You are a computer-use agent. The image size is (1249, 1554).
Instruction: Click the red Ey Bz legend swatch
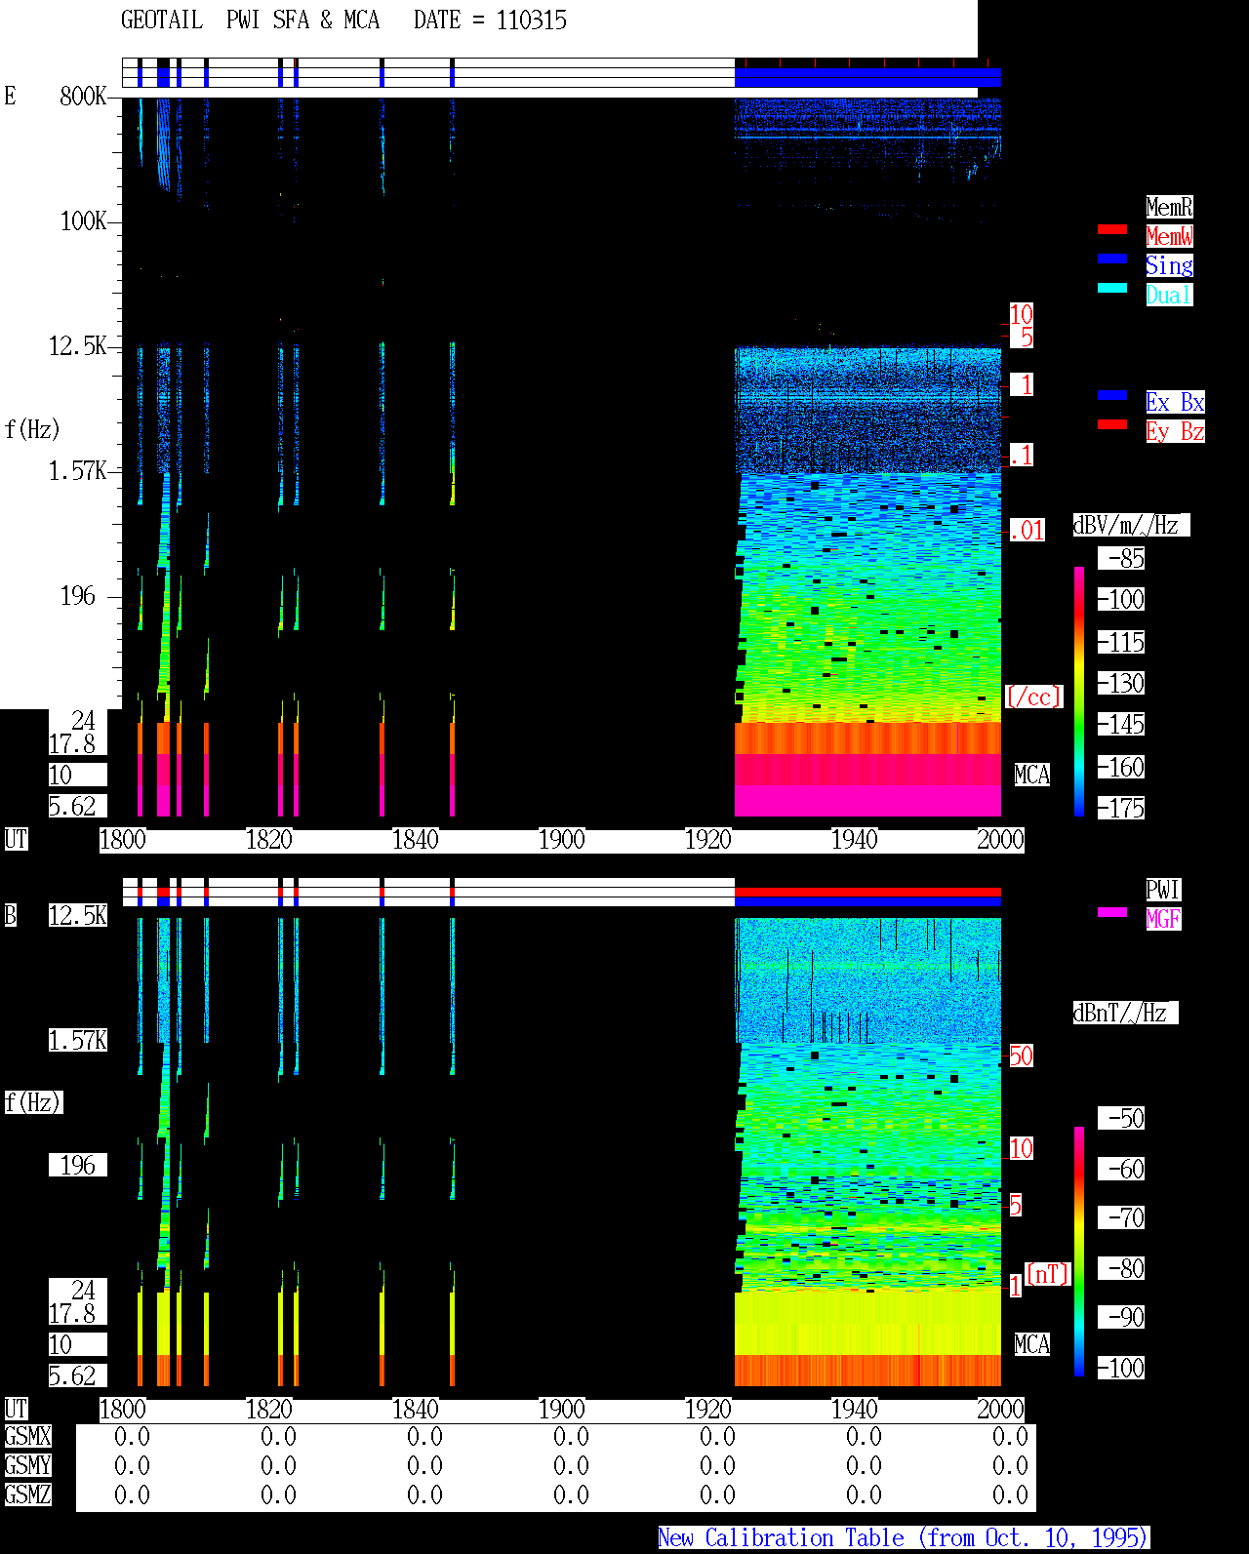click(1112, 424)
